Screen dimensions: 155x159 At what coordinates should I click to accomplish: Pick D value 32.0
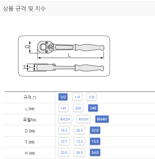click(95, 130)
